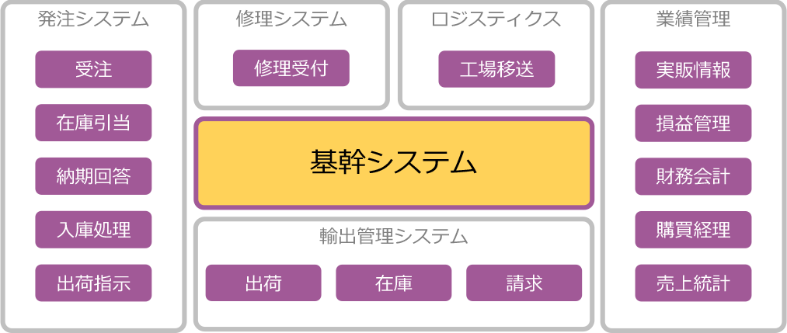The width and height of the screenshot is (787, 333).
Task: Select the 財務会計 button
Action: point(693,176)
